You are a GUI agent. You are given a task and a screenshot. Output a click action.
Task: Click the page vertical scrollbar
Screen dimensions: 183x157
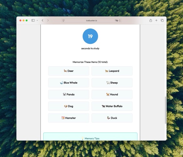pos(165,110)
